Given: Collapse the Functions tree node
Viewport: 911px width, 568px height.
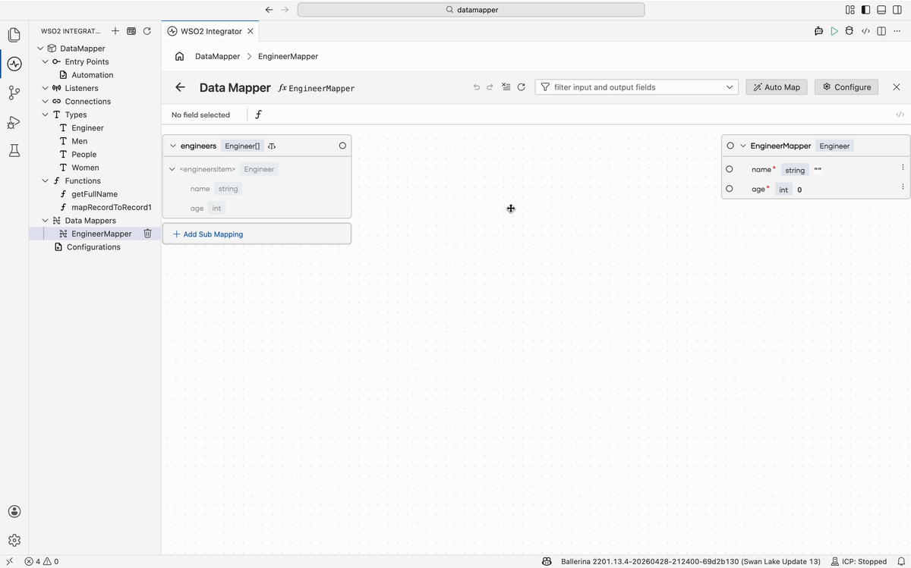Looking at the screenshot, I should click(45, 180).
